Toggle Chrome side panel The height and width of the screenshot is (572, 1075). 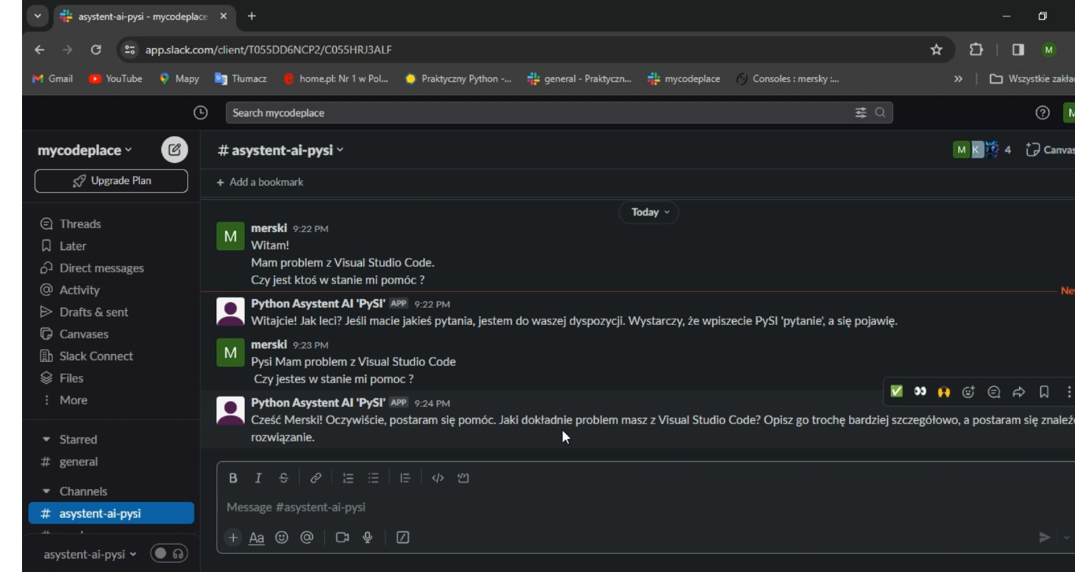click(x=1018, y=50)
